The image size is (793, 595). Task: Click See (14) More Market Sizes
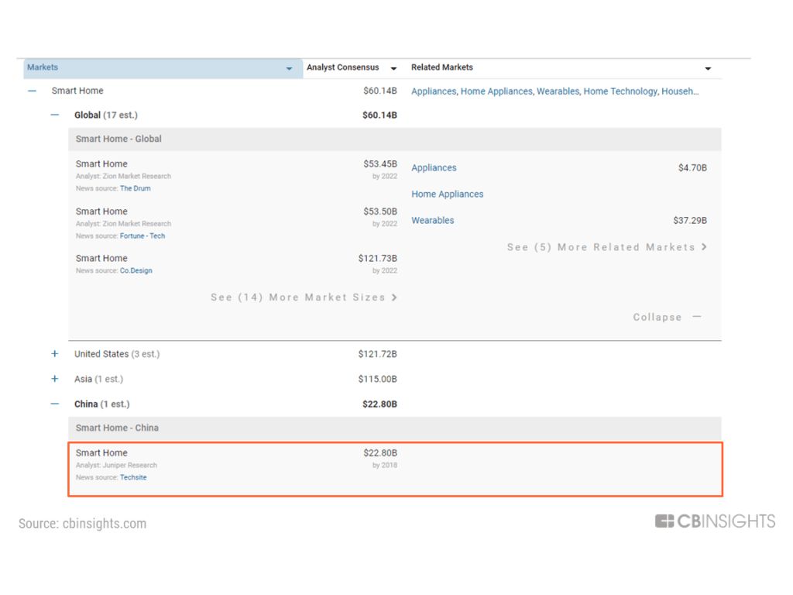coord(304,297)
